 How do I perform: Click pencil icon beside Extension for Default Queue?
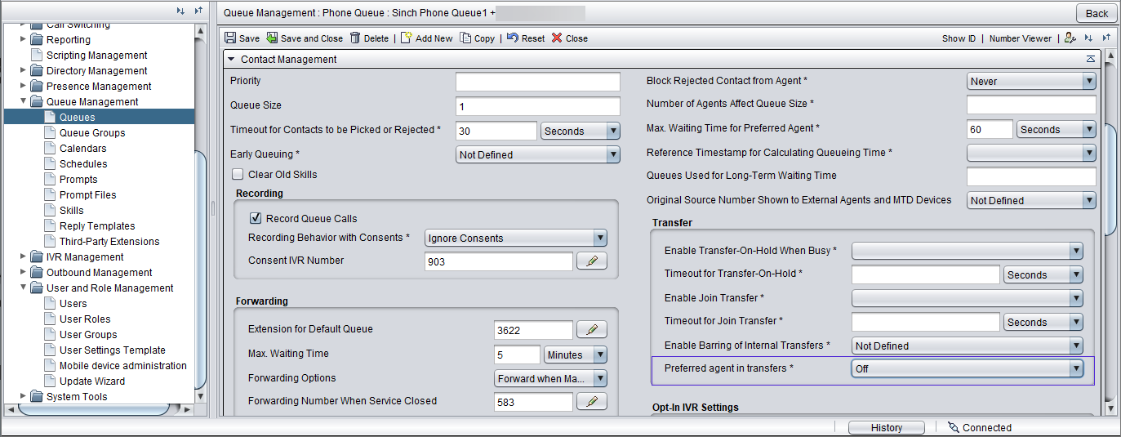(593, 330)
